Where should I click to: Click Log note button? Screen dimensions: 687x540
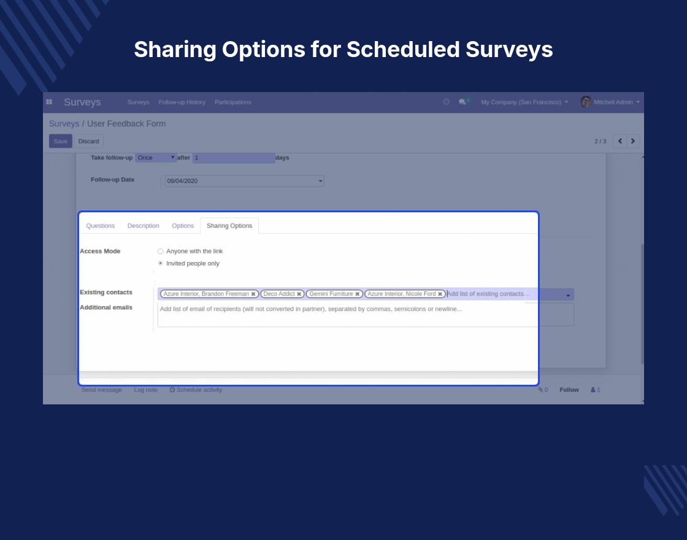pyautogui.click(x=145, y=390)
